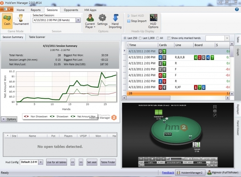The image size is (241, 177).
Task: Sort table list by VPSIP column
Action: [83, 136]
